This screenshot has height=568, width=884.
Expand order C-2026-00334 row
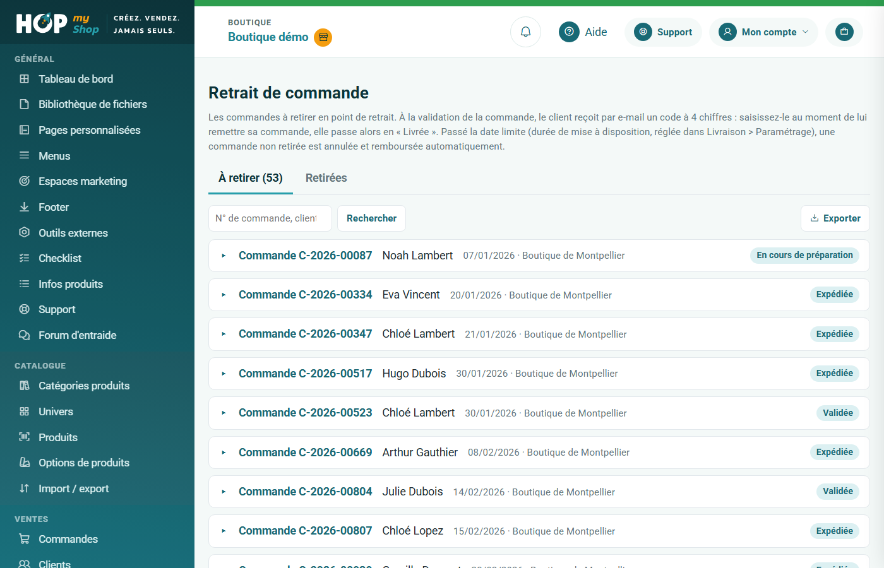point(224,295)
